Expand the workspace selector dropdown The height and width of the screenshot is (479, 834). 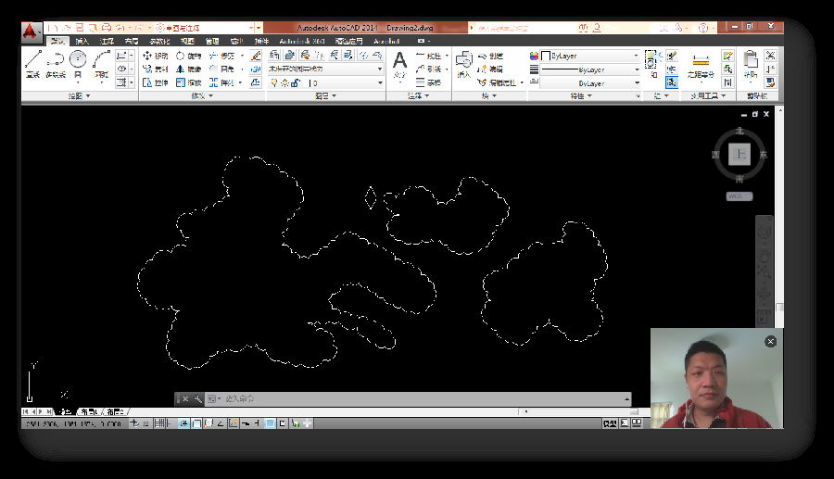coord(208,28)
